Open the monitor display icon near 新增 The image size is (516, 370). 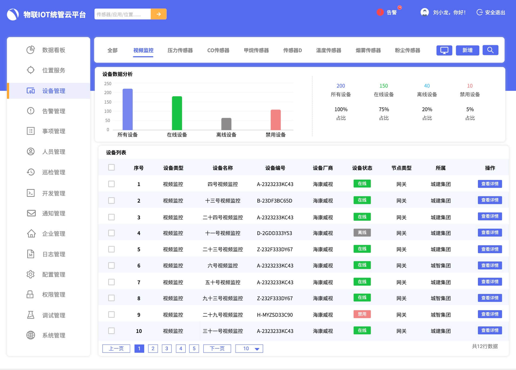point(444,50)
